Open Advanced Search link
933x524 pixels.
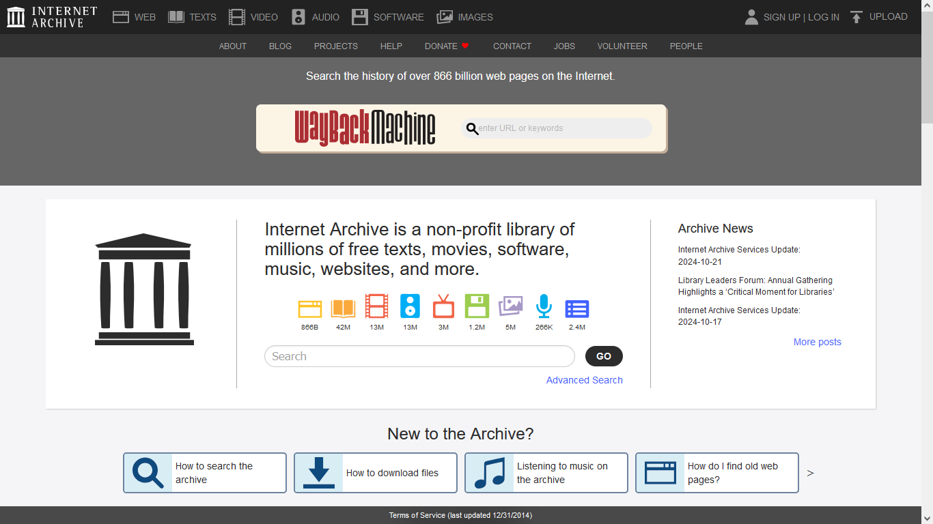pyautogui.click(x=585, y=380)
